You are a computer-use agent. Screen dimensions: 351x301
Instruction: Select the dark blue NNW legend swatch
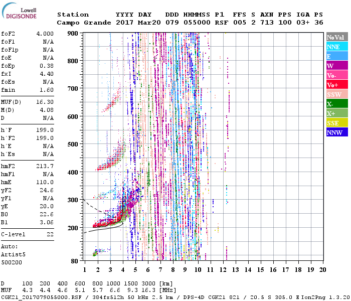pyautogui.click(x=337, y=132)
